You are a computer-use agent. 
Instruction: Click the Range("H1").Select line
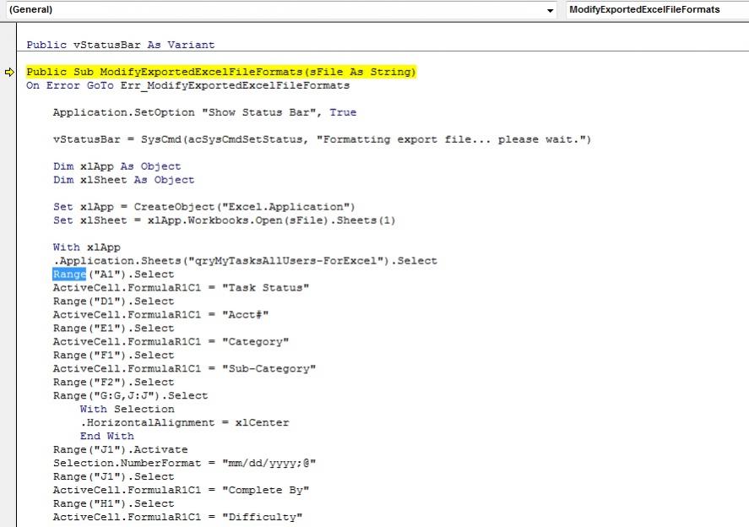114,503
